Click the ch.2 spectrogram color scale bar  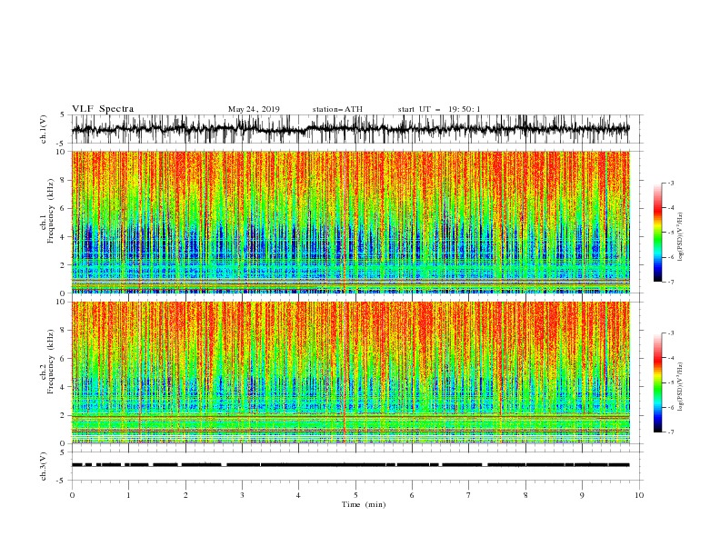click(x=657, y=382)
